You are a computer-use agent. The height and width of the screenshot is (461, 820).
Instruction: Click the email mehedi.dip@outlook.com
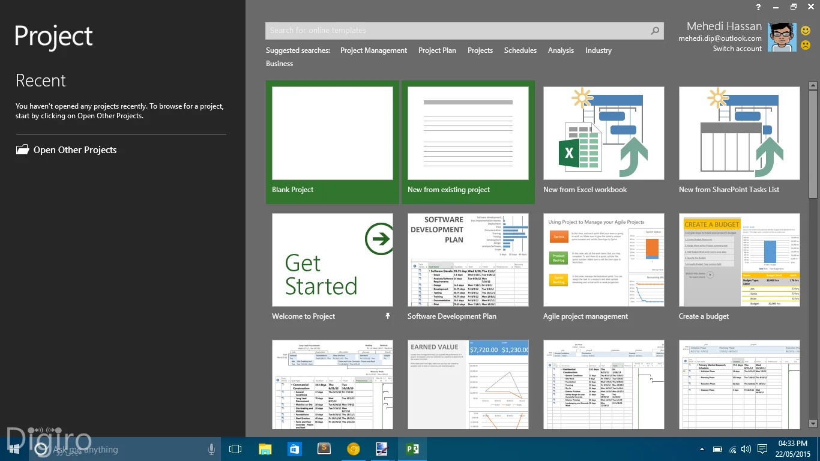[x=720, y=38]
